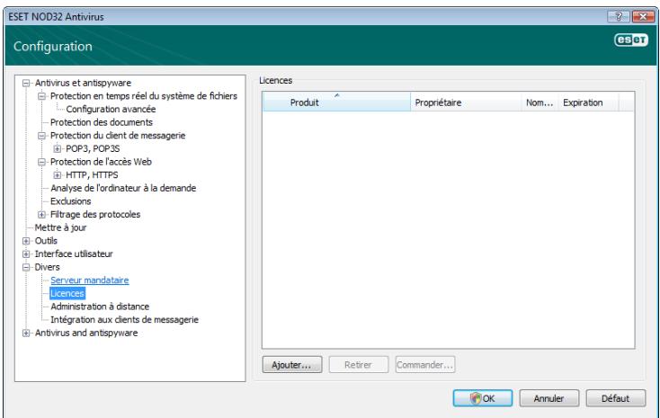
Task: Click the ESET logo in header
Action: [631, 40]
